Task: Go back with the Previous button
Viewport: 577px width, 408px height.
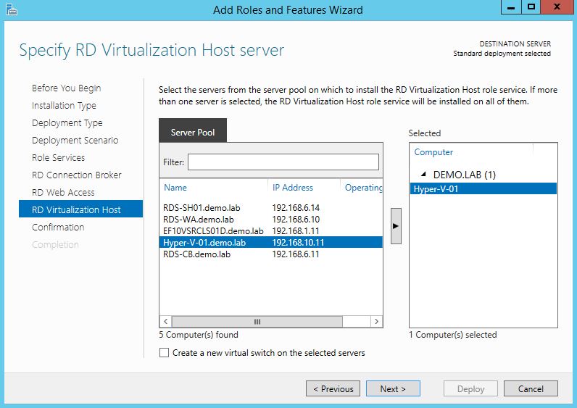Action: pyautogui.click(x=333, y=389)
